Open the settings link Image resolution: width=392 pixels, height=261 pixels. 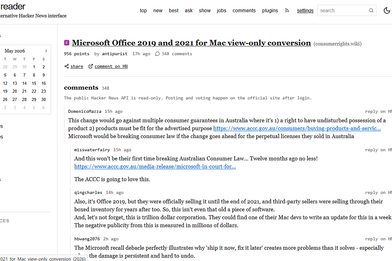pos(305,11)
